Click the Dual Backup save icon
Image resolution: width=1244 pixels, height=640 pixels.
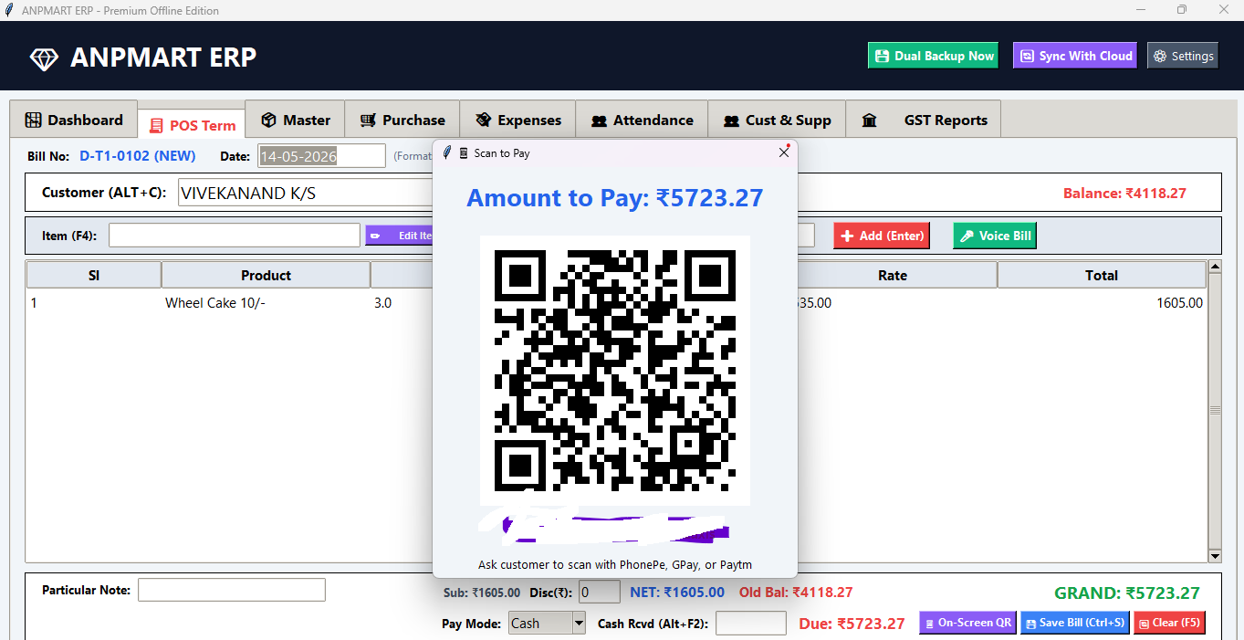pos(882,56)
